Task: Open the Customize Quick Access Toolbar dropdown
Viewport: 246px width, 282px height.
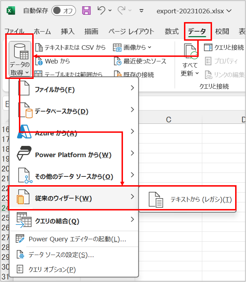Action: pyautogui.click(x=142, y=11)
